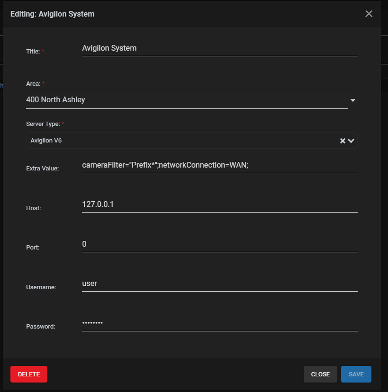Focus the Username field with user
Screen dimensions: 388x392
220,284
